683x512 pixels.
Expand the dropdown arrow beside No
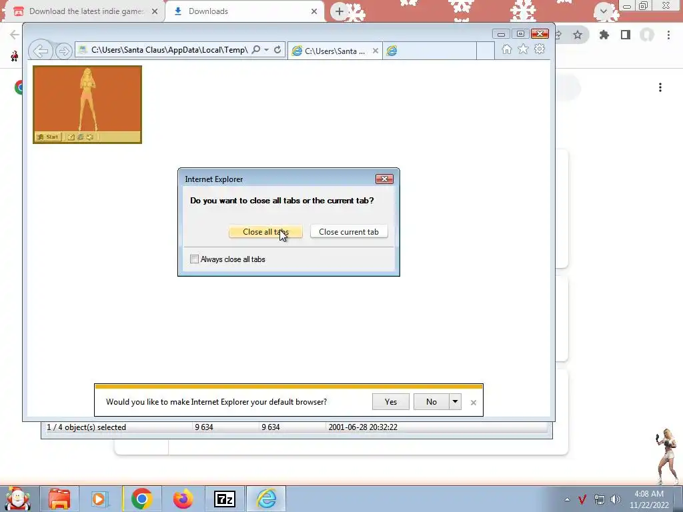coord(455,402)
